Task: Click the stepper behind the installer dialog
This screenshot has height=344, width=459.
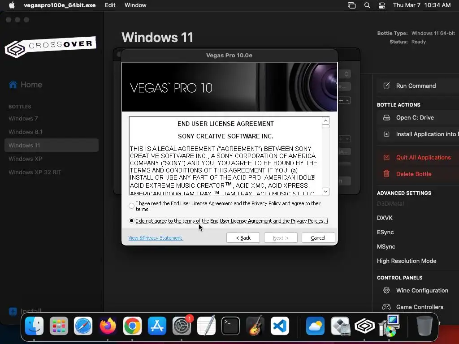Action: (x=346, y=74)
